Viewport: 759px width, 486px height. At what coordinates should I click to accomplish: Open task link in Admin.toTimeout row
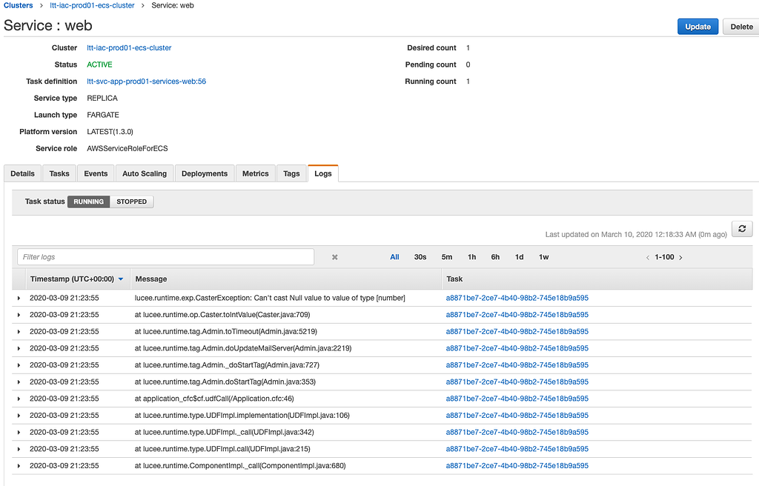(517, 332)
